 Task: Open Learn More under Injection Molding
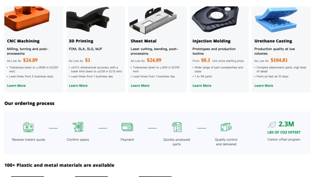(x=202, y=85)
